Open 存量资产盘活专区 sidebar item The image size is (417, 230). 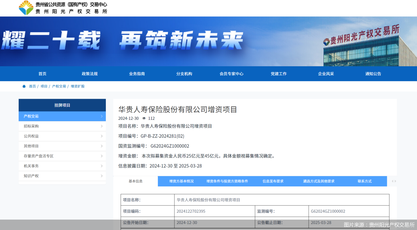pyautogui.click(x=38, y=156)
